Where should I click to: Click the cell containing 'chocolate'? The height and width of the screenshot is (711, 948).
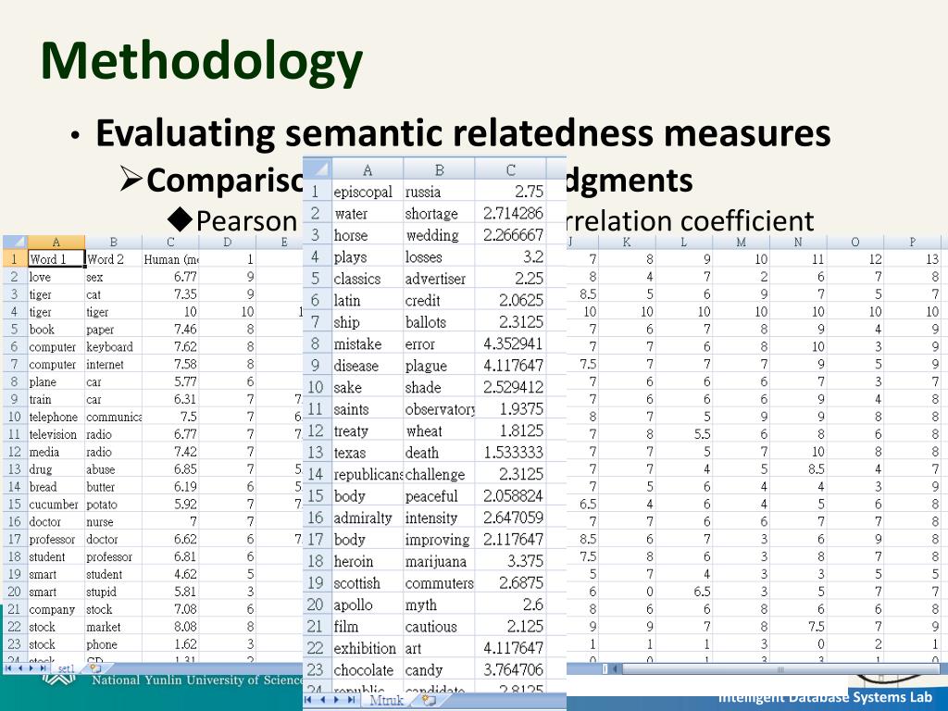pos(368,670)
